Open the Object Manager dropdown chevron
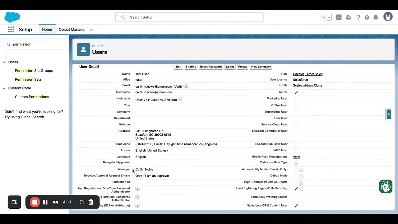Image resolution: width=398 pixels, height=224 pixels. pyautogui.click(x=91, y=30)
